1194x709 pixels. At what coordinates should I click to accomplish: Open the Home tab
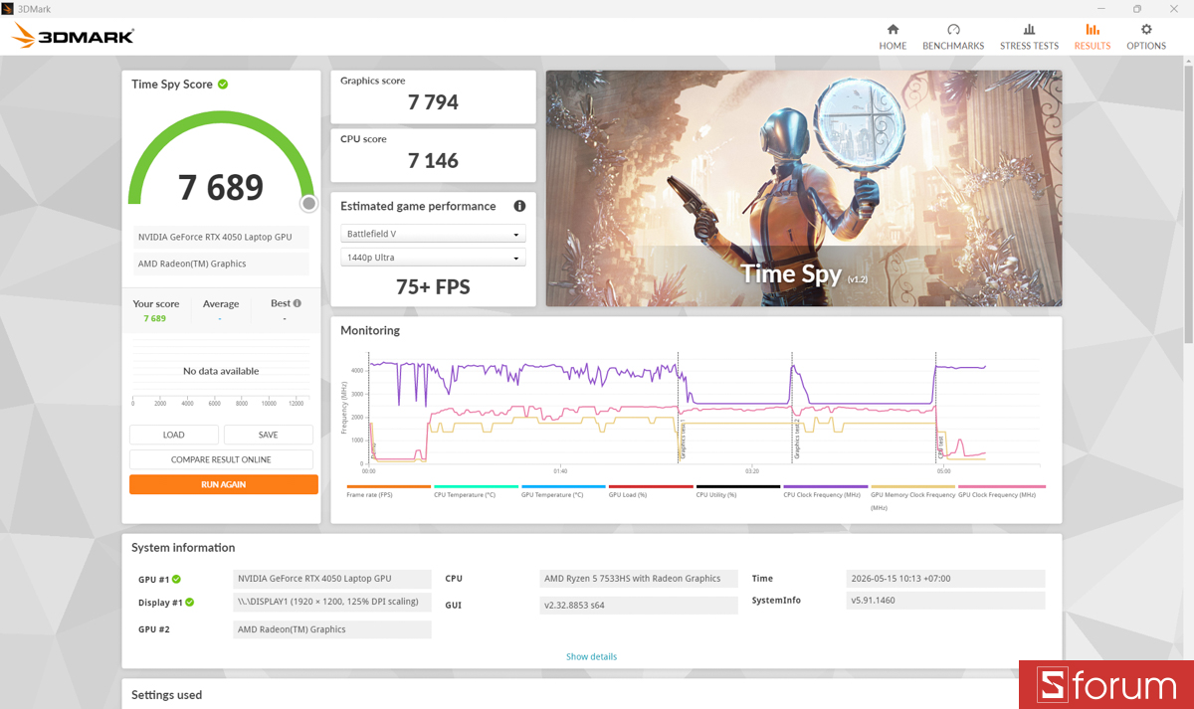pyautogui.click(x=893, y=37)
